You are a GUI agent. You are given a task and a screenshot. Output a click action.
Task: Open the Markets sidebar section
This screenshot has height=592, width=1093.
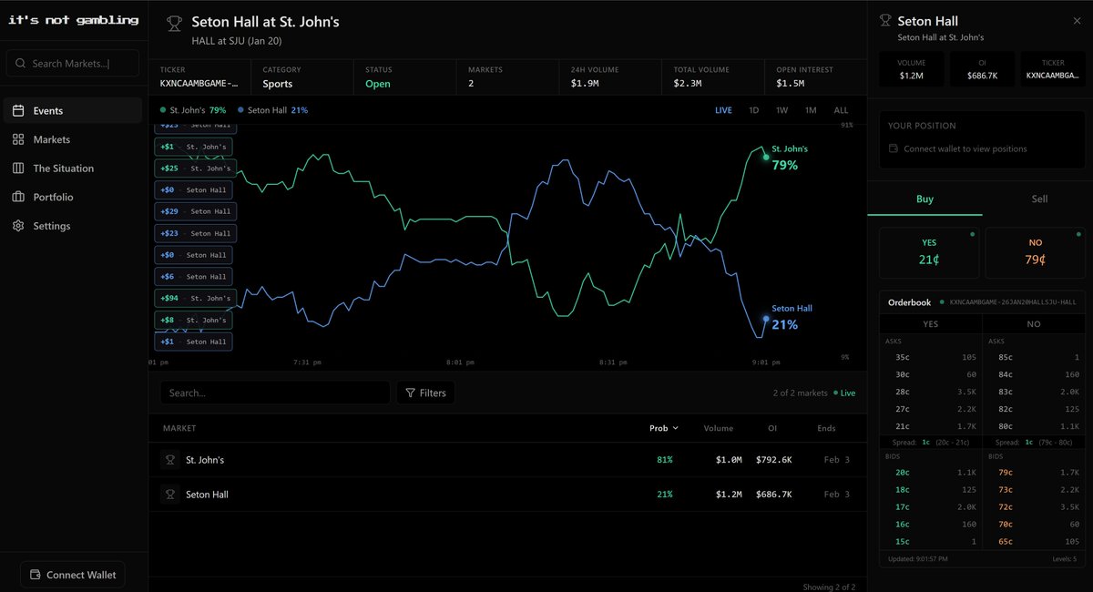pos(72,139)
